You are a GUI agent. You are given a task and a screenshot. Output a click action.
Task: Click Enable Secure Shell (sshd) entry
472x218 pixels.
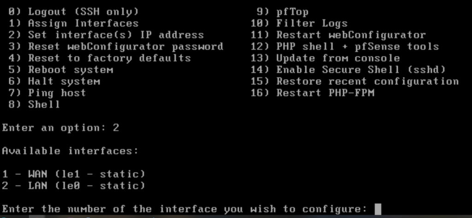point(348,70)
